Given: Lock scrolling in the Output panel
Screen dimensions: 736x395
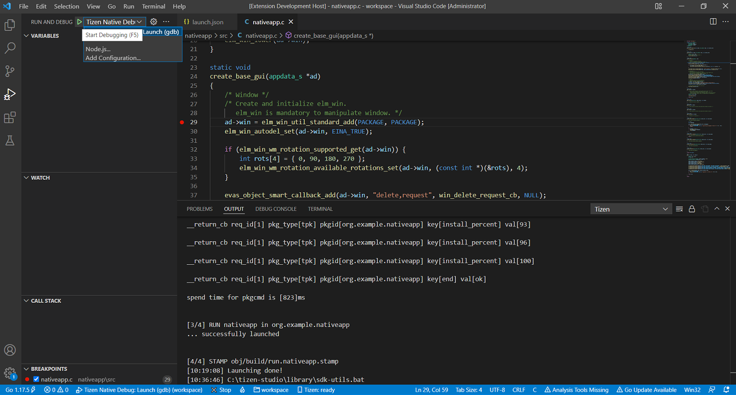Looking at the screenshot, I should click(692, 209).
